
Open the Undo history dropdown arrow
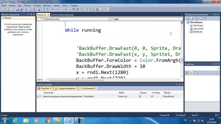point(56,10)
